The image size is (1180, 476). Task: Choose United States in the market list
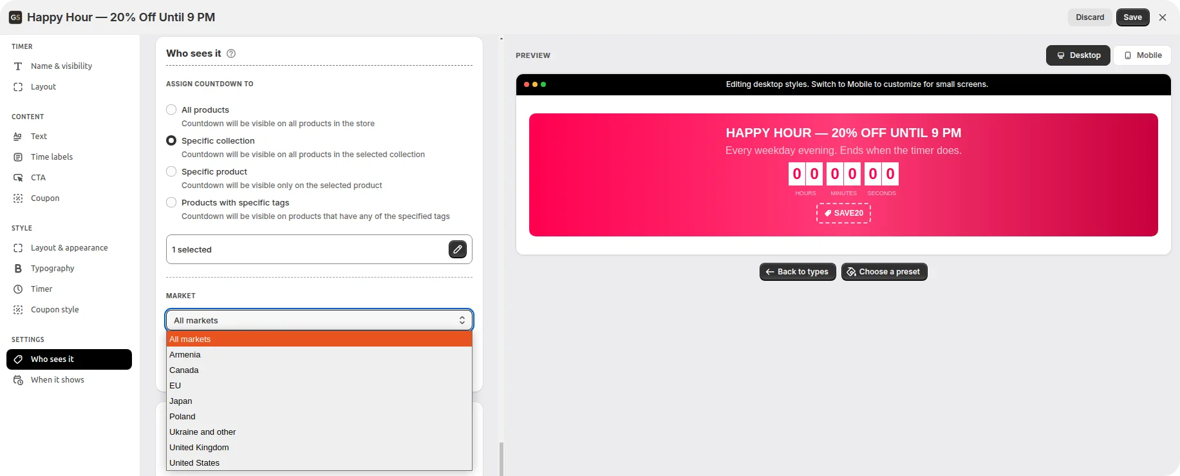point(319,462)
